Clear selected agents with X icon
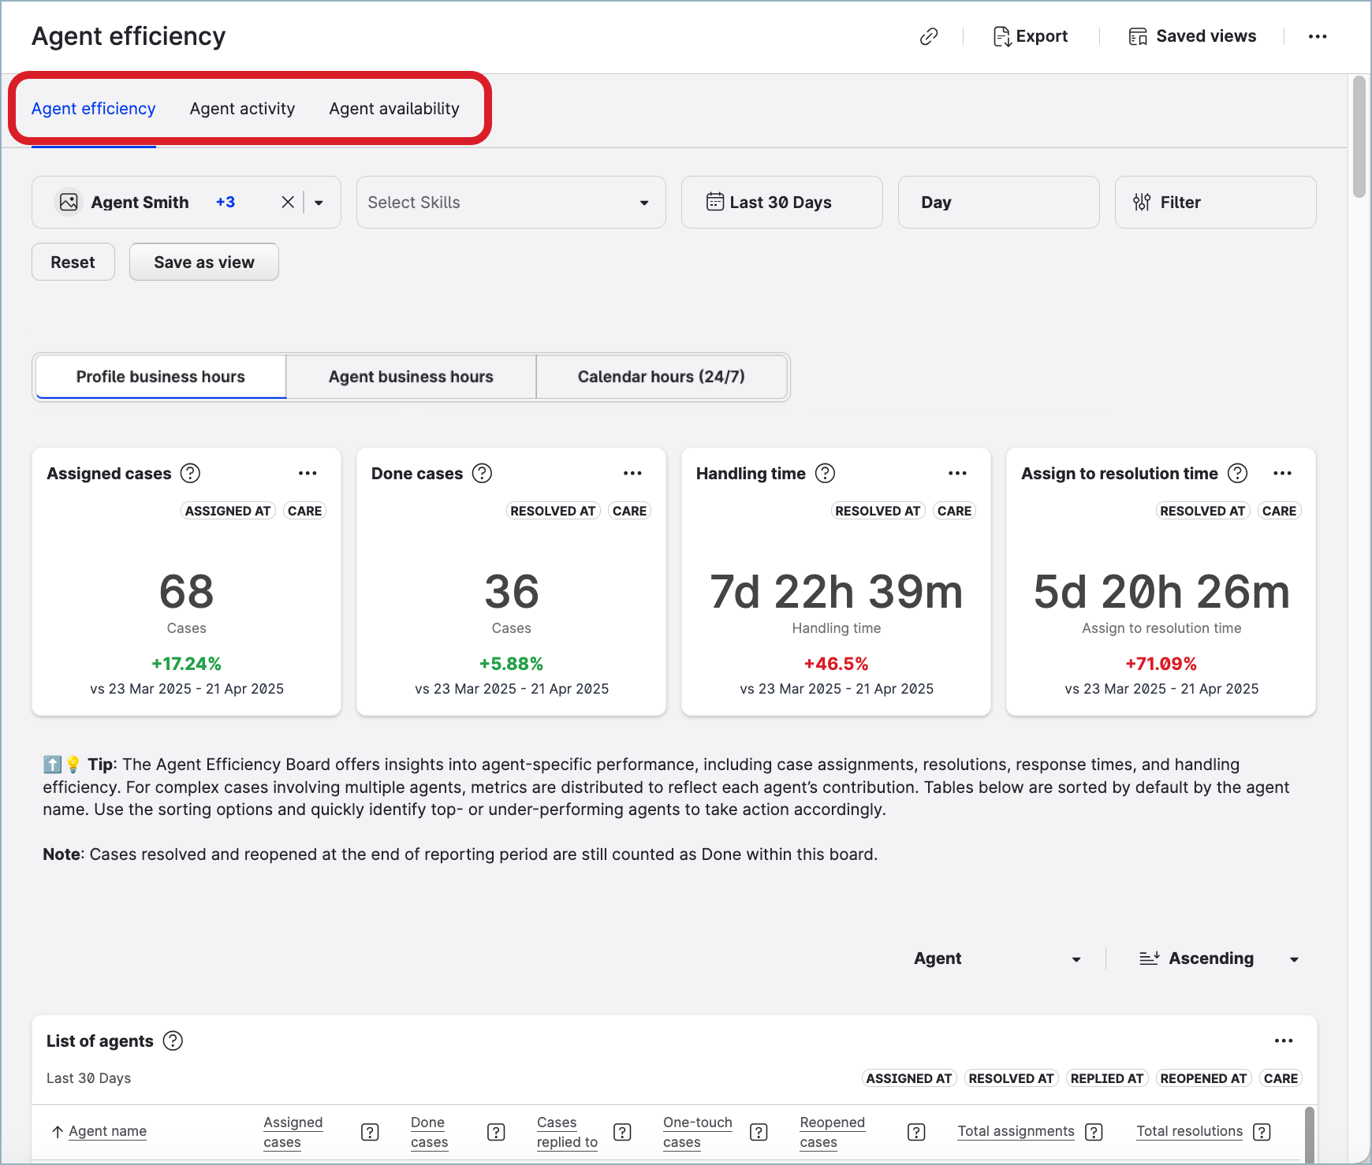 288,203
